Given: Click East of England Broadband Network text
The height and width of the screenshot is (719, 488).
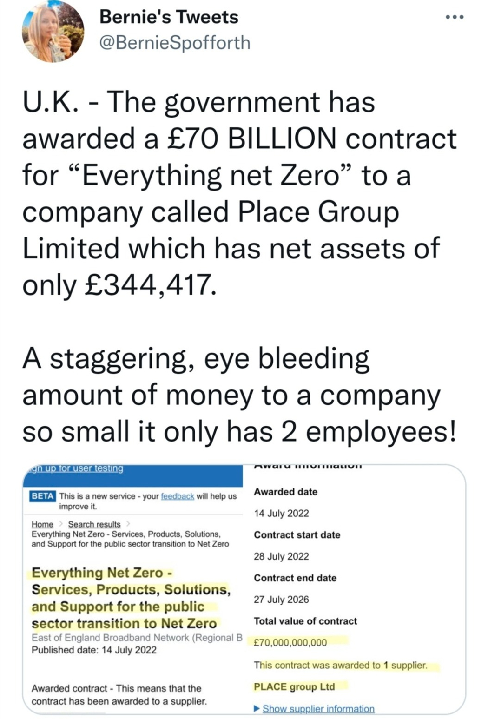Looking at the screenshot, I should coord(137,638).
